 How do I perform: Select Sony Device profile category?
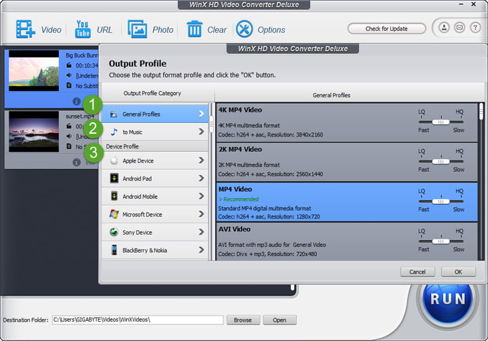point(154,233)
